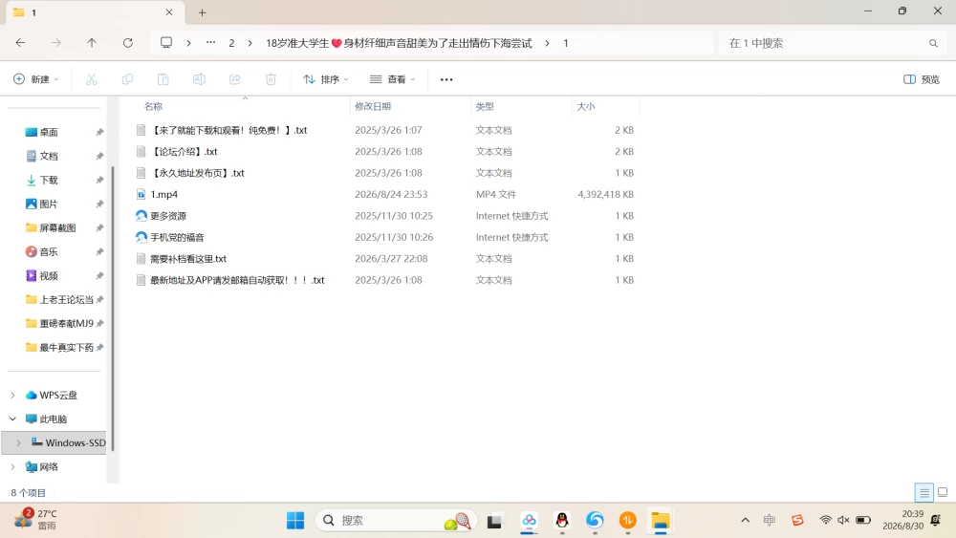This screenshot has height=538, width=956.
Task: Click the Delete trash can icon
Action: click(271, 79)
